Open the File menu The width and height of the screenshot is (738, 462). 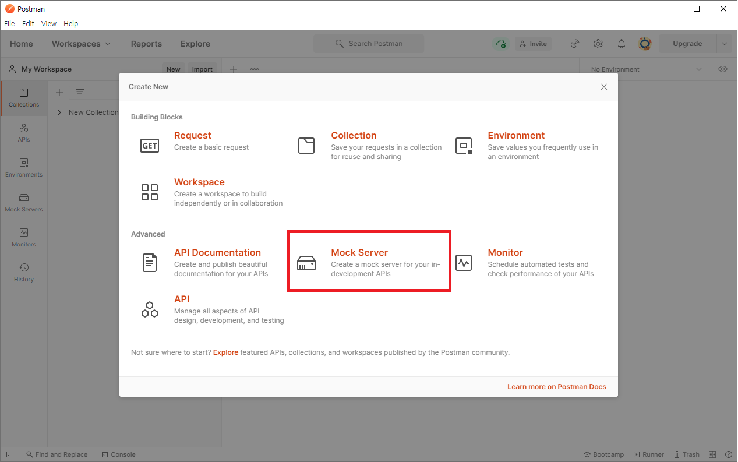pyautogui.click(x=9, y=24)
